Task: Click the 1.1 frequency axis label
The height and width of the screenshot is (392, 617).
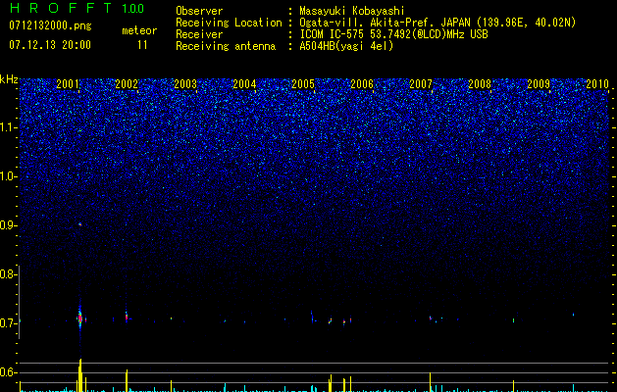Action: (8, 127)
